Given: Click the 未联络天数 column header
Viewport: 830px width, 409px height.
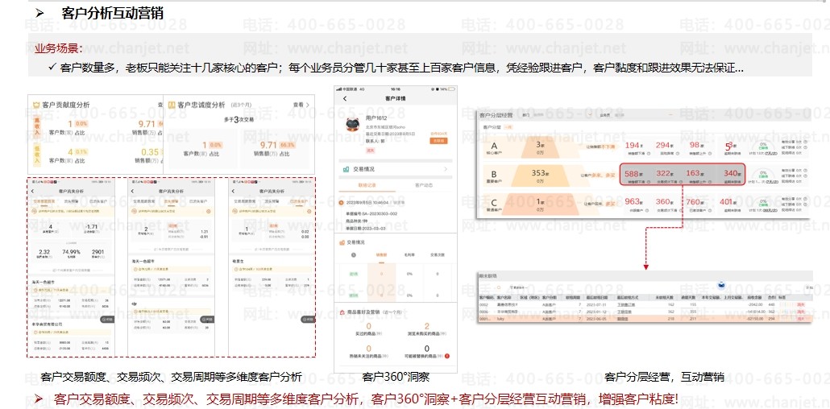Looking at the screenshot, I should click(664, 298).
